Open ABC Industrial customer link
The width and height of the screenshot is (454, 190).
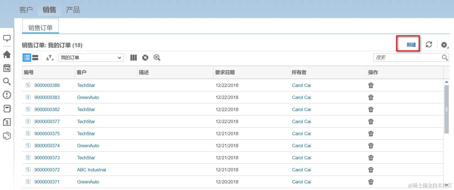tap(91, 170)
